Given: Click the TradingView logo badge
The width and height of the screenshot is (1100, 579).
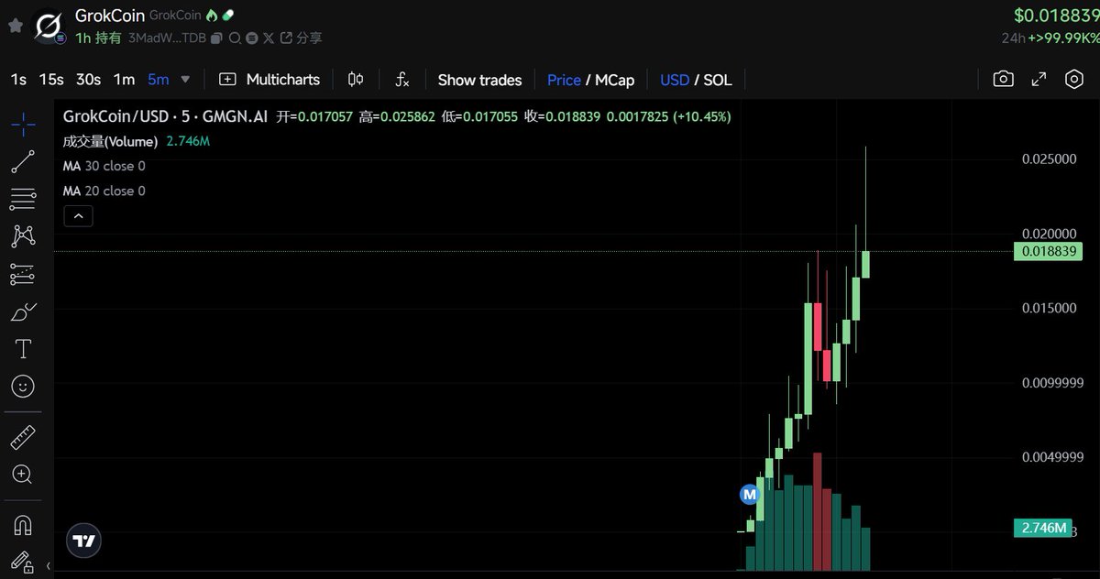Looking at the screenshot, I should point(83,541).
